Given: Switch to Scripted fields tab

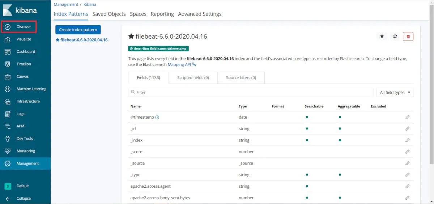Looking at the screenshot, I should click(193, 77).
